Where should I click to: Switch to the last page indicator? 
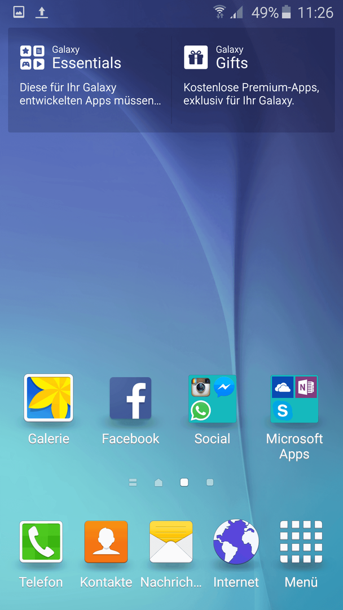point(210,482)
